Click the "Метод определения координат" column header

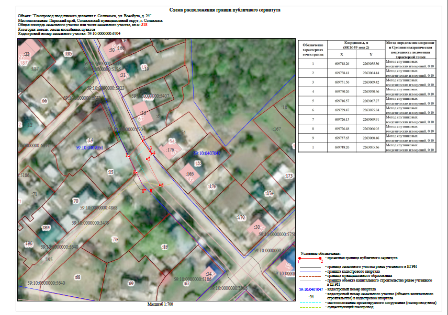(x=410, y=50)
